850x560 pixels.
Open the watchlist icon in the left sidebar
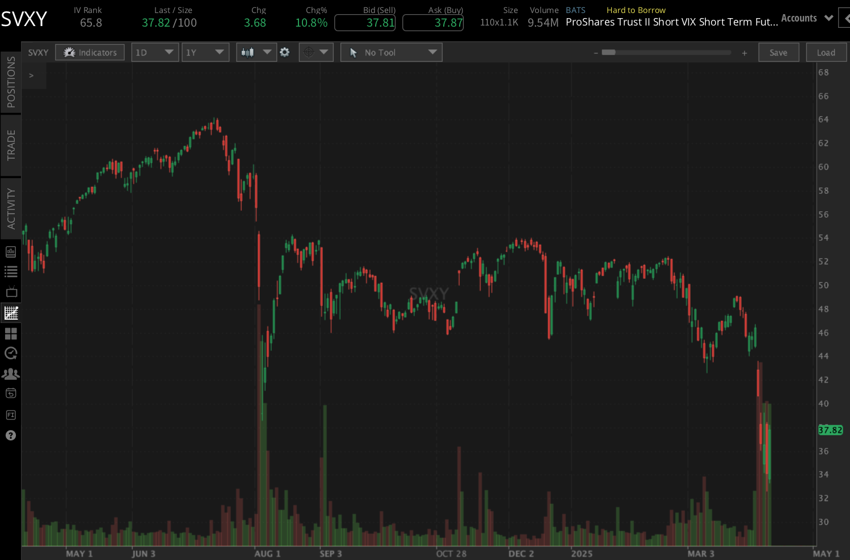(x=11, y=271)
